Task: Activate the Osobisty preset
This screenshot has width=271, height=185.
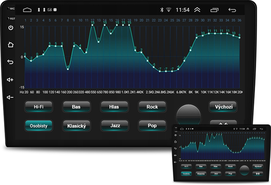Action: click(x=39, y=126)
